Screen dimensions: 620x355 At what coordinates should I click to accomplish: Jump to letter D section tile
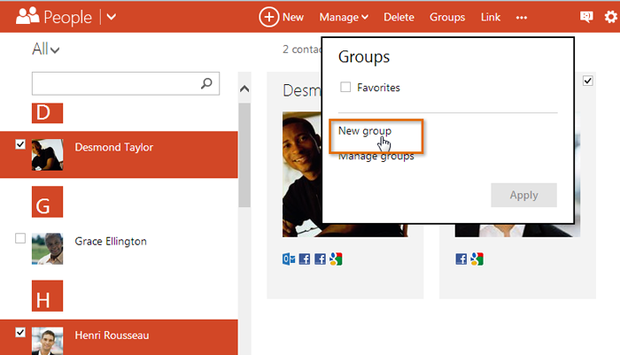47,113
